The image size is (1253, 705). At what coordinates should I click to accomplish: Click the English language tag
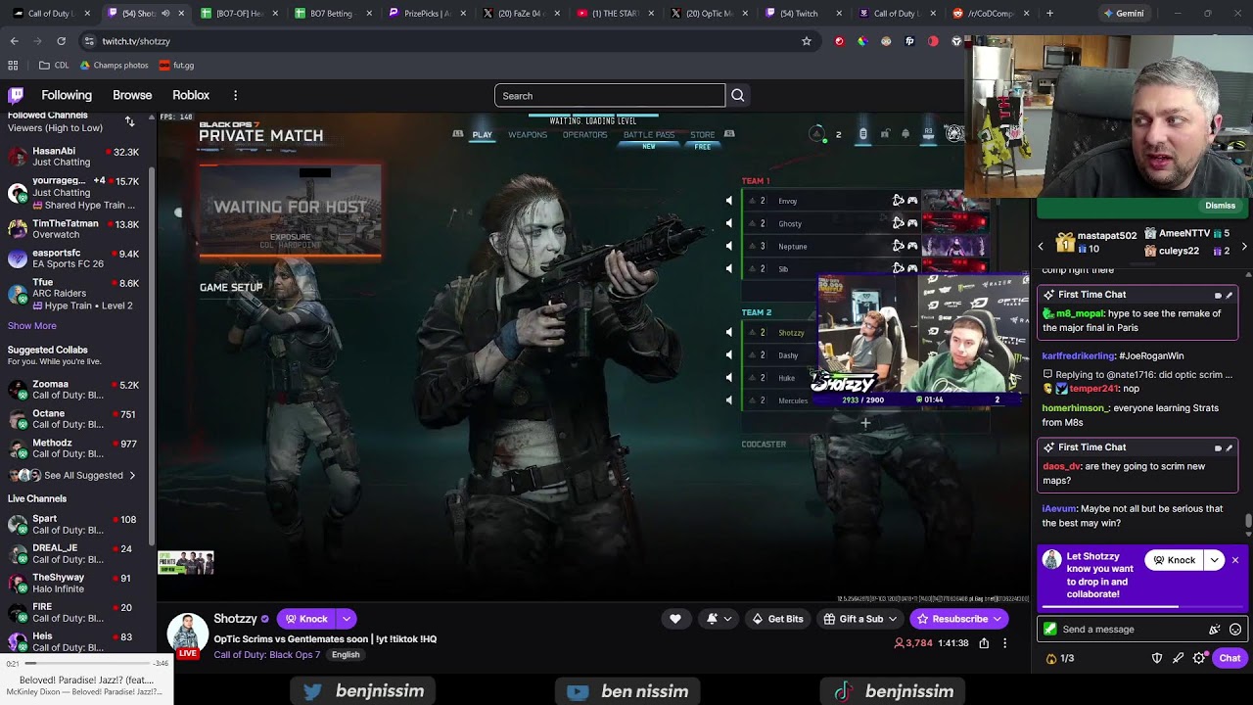346,654
